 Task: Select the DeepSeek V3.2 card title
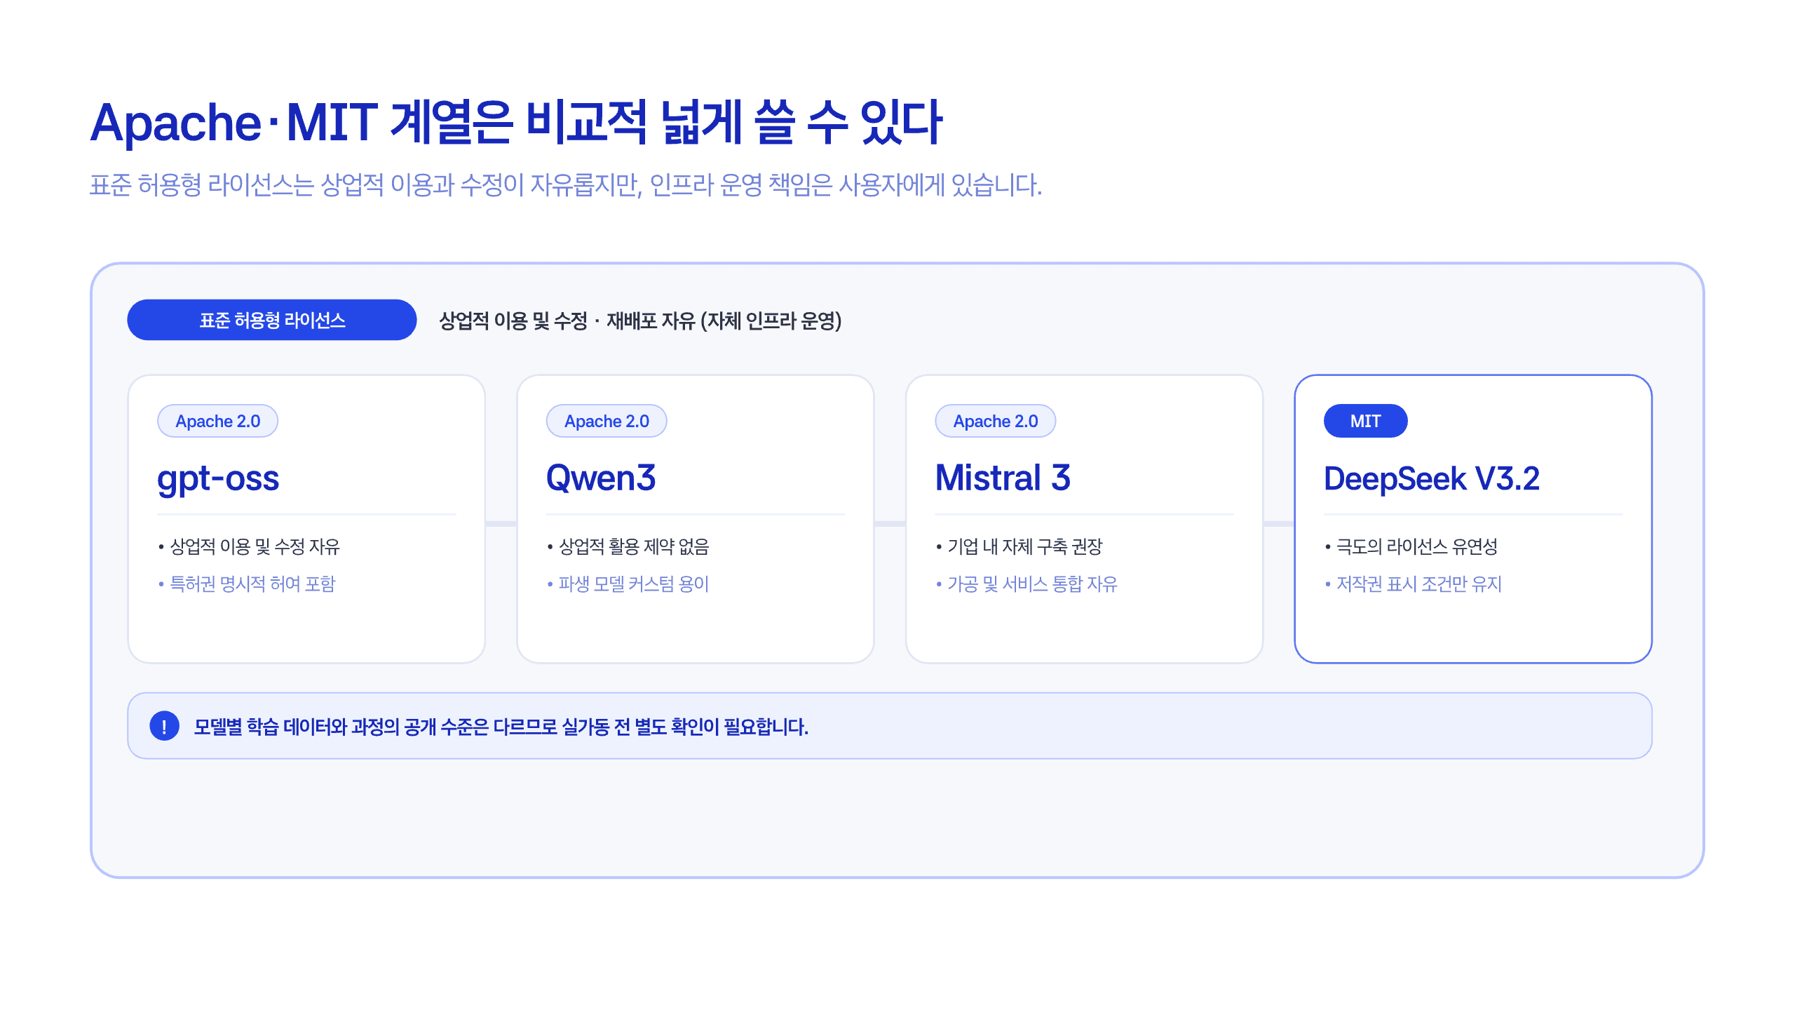(x=1432, y=479)
